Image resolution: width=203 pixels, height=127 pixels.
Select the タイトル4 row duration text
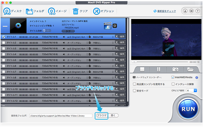click(29, 54)
